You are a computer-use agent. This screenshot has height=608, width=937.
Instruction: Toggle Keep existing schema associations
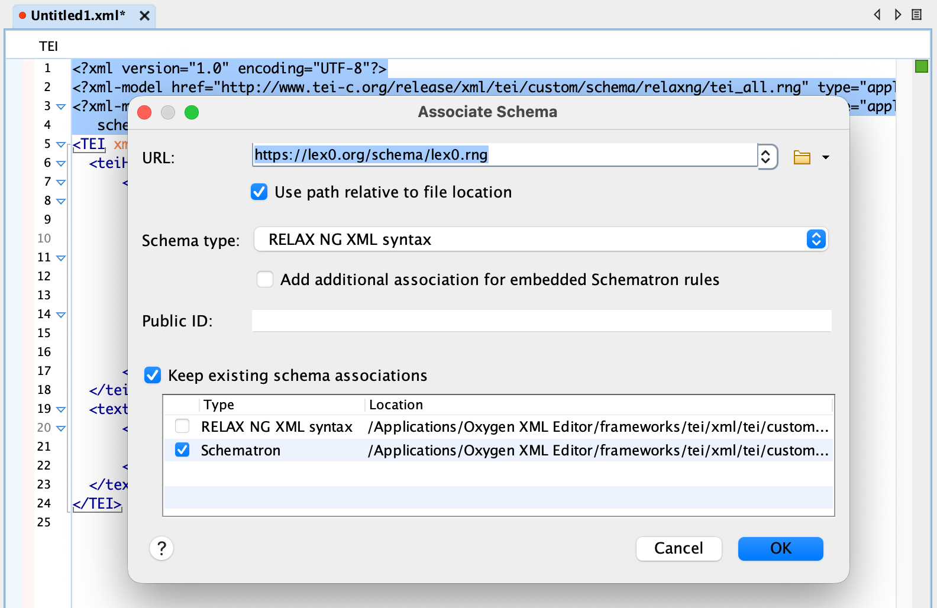click(153, 375)
